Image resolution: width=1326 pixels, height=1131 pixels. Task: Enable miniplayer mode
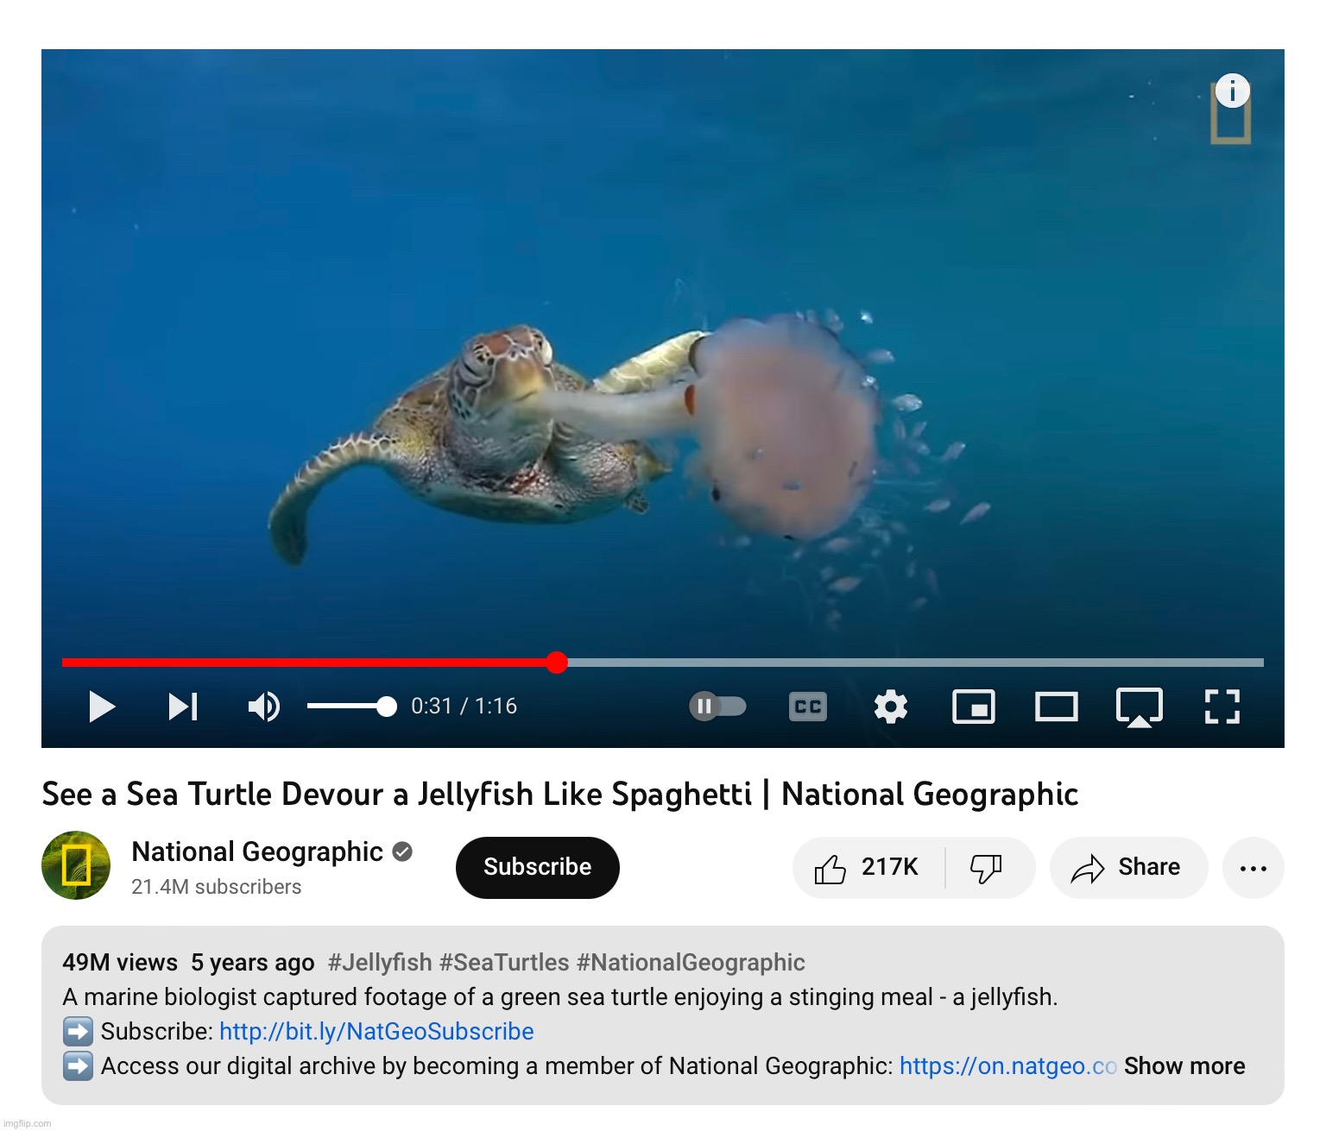[x=974, y=707]
